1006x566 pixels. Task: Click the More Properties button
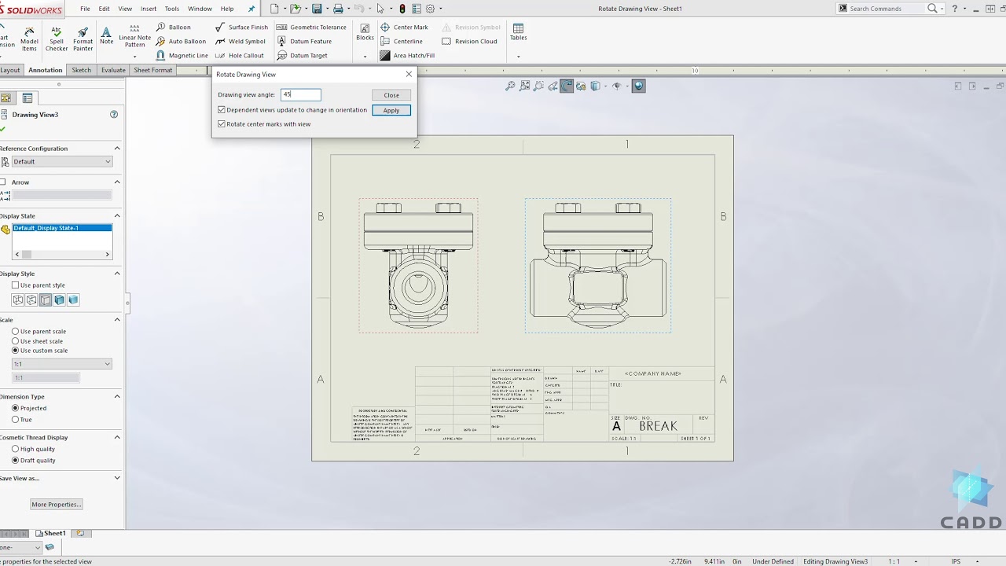56,505
